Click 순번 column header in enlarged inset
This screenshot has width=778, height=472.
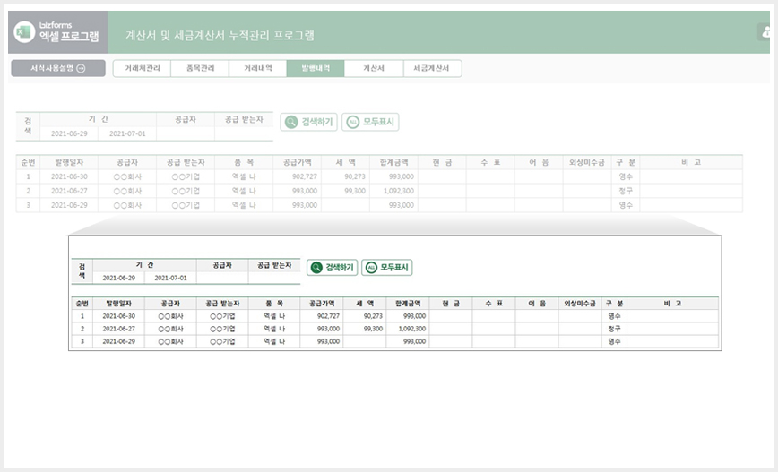[x=82, y=304]
